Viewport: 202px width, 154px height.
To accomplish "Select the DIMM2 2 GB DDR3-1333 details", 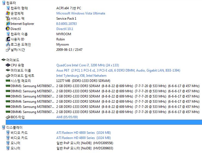I will [x=128, y=91].
